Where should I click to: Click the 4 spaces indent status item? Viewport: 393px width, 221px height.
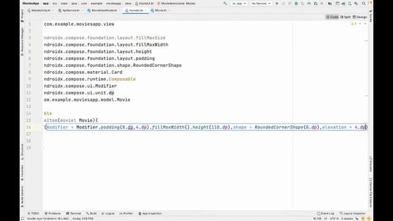(x=347, y=219)
